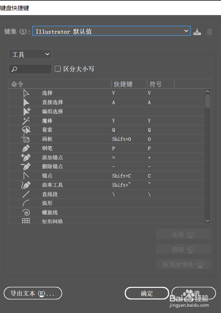Click the Spiral tool icon
The width and height of the screenshot is (221, 313).
click(x=26, y=212)
